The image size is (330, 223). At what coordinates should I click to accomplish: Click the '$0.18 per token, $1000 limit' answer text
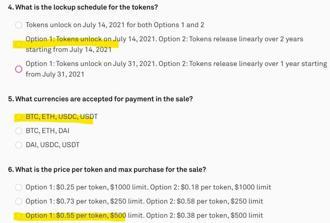click(x=226, y=187)
